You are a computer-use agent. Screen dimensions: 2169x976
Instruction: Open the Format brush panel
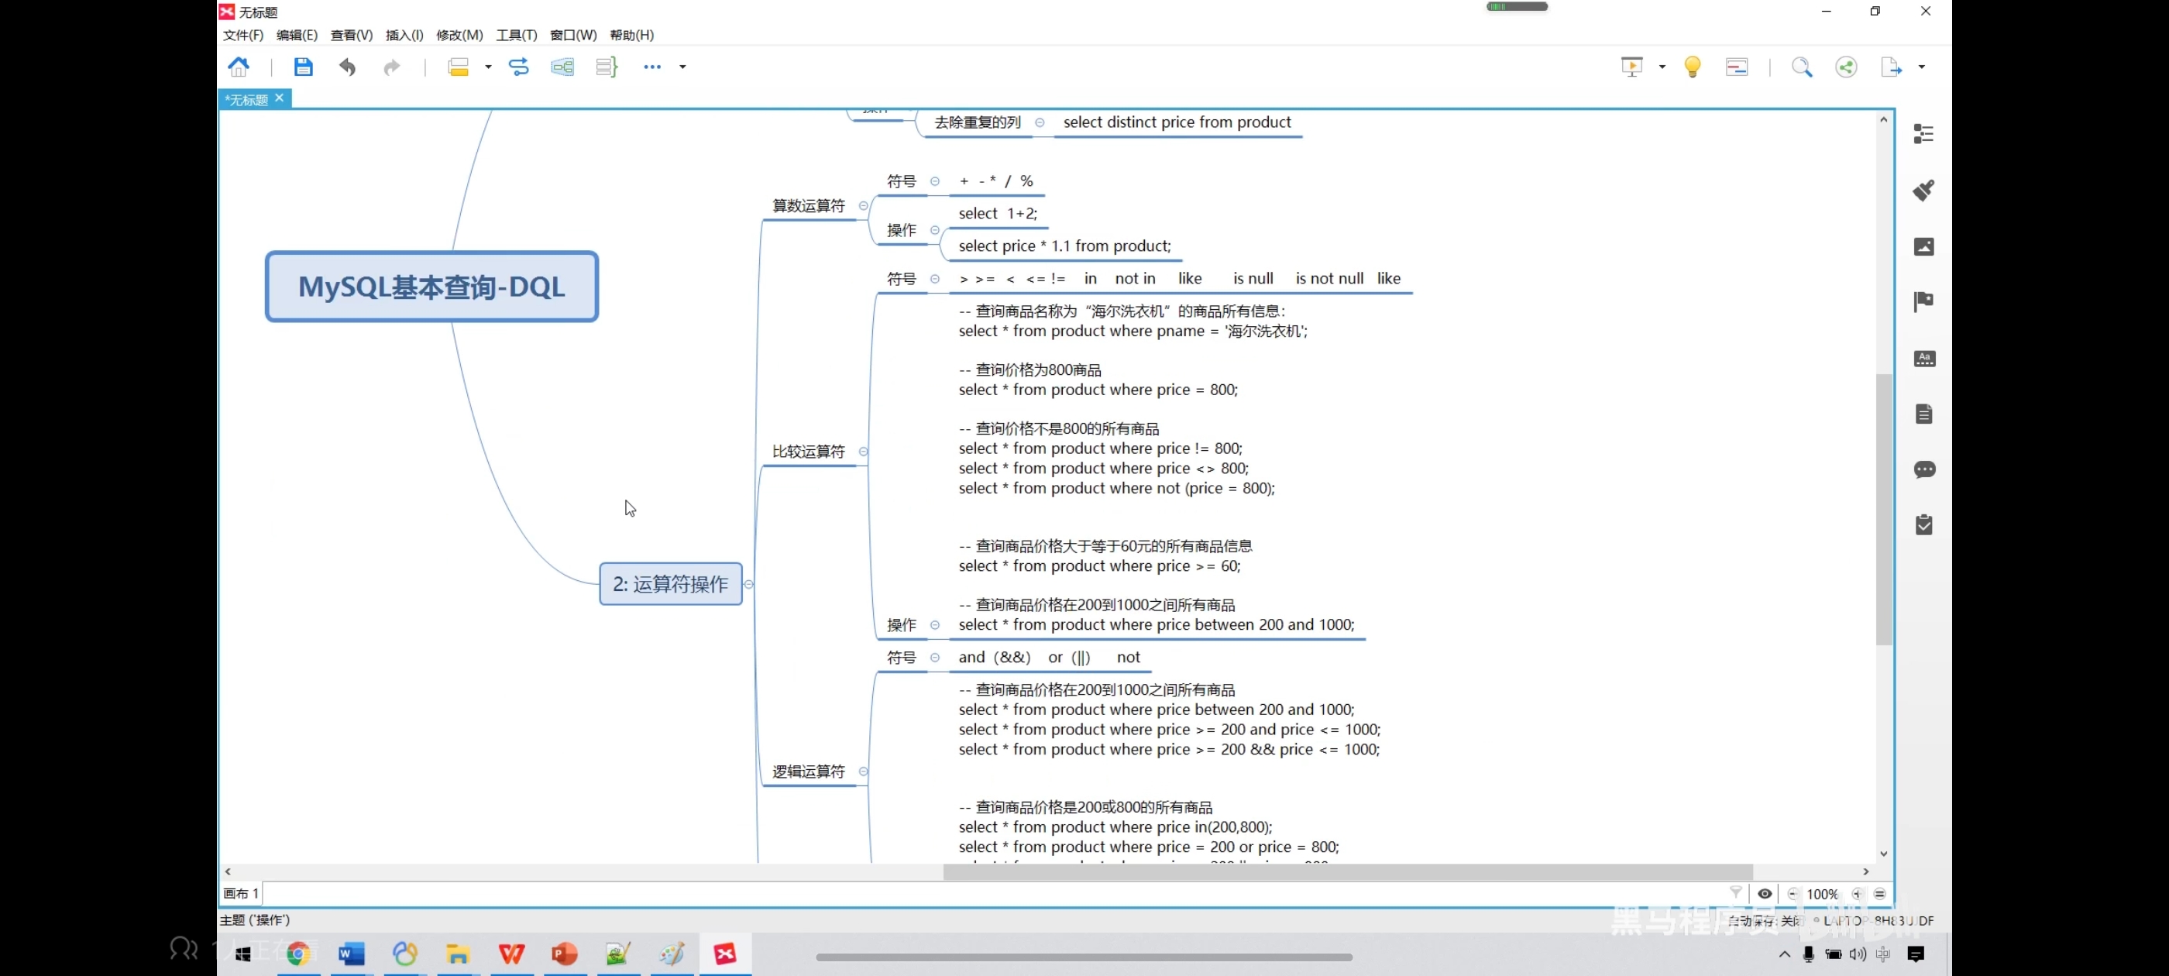[x=1923, y=191]
